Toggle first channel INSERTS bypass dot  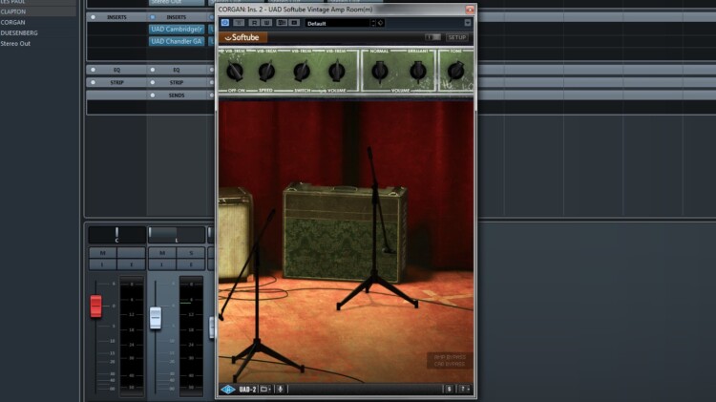point(94,17)
